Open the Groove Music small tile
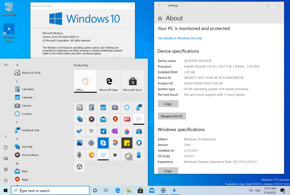Viewport: 290px width, 195px height. coord(91,119)
